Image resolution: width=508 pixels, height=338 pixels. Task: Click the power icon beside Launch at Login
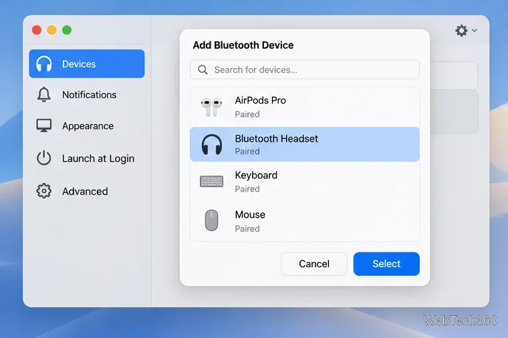pos(43,158)
